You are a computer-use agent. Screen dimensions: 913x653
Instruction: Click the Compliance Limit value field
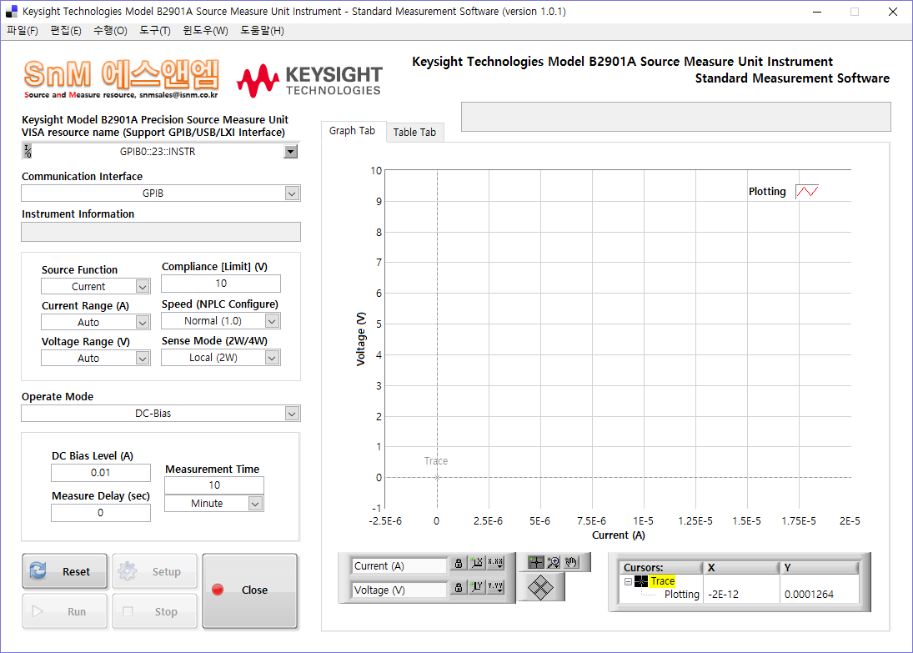221,284
